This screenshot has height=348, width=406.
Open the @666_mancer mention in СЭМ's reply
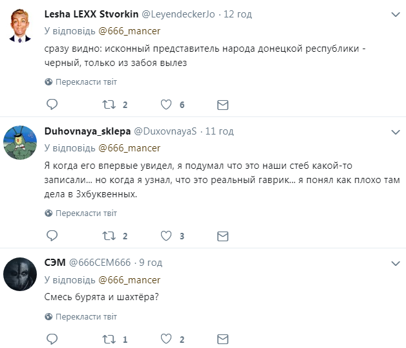coord(129,280)
